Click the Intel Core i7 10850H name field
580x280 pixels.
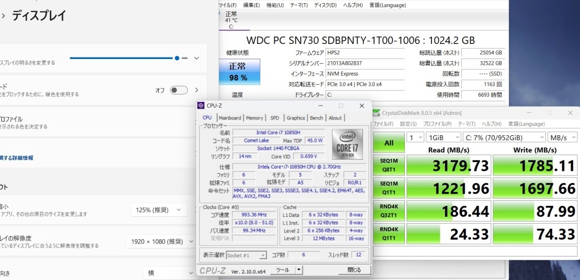pyautogui.click(x=278, y=132)
